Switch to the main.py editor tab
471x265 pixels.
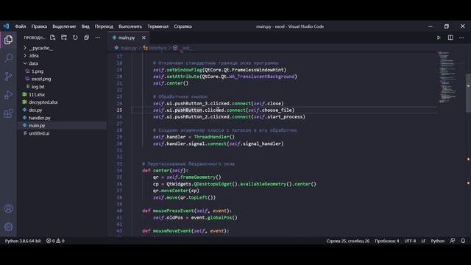coord(126,38)
